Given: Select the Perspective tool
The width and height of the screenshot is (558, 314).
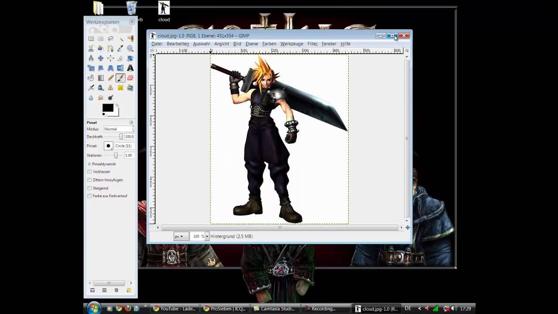Looking at the screenshot, I should (x=111, y=68).
